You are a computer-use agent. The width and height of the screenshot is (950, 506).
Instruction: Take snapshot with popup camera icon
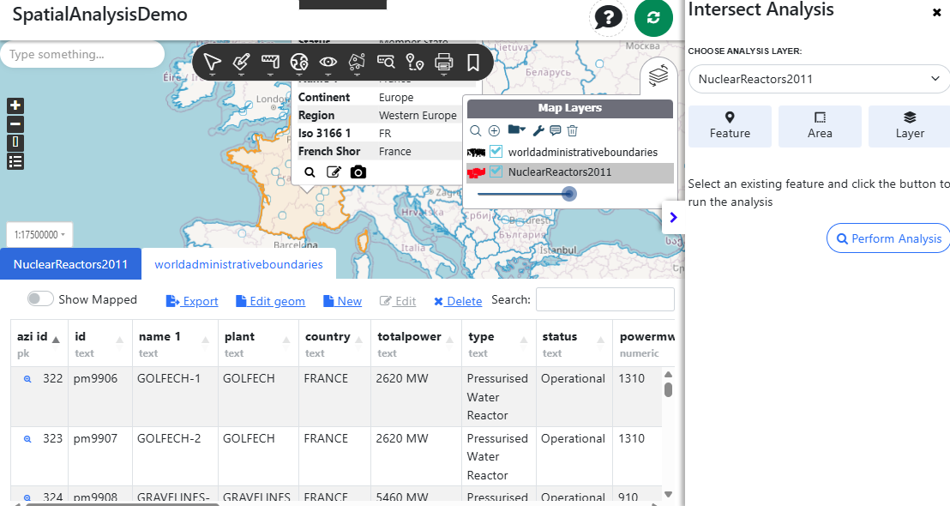click(358, 172)
